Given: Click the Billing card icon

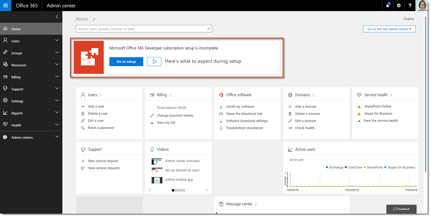Looking at the screenshot, I should [x=152, y=95].
